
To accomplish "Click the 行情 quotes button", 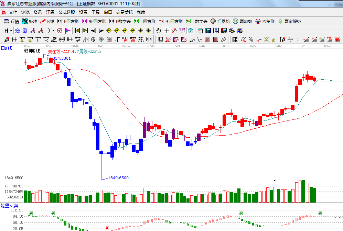I will coord(11,21).
